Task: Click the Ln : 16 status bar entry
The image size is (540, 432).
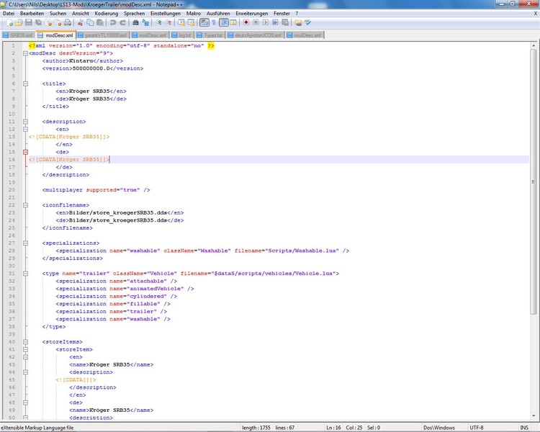Action: pos(333,428)
